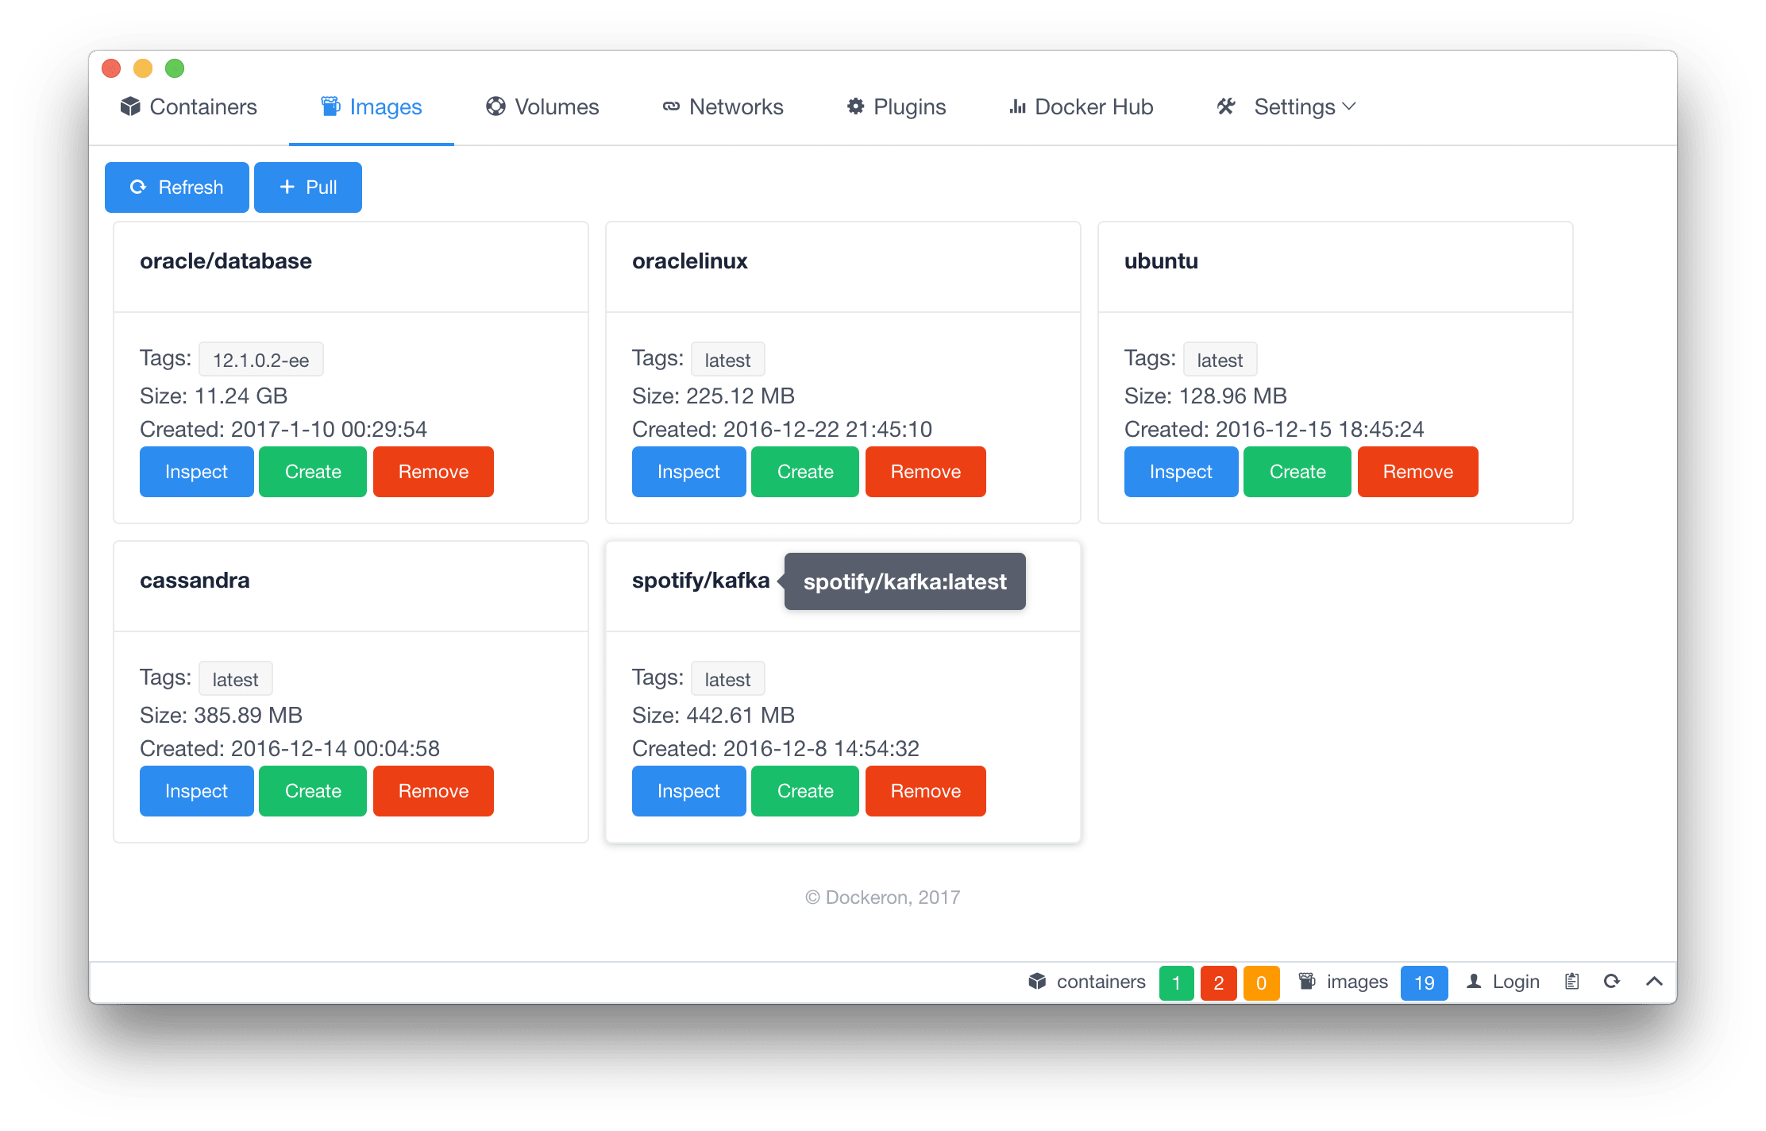Click the green running containers badge
Image resolution: width=1766 pixels, height=1131 pixels.
[1176, 983]
